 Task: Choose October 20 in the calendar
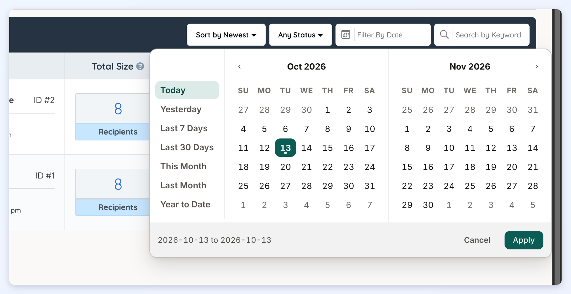(285, 167)
